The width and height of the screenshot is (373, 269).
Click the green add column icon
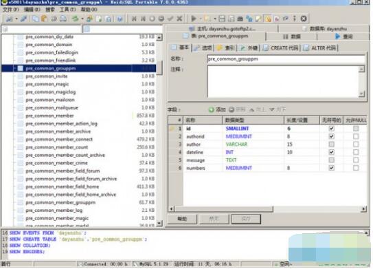(x=211, y=109)
